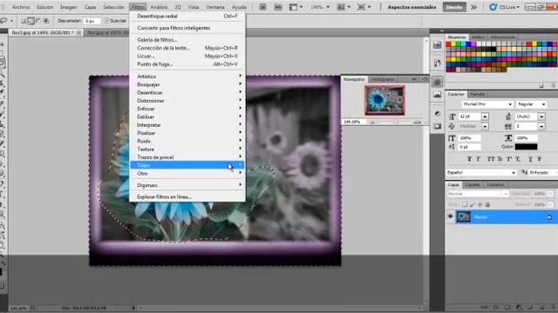Image resolution: width=558 pixels, height=313 pixels.
Task: Apply Faux Bold in Character panel
Action: 469,159
